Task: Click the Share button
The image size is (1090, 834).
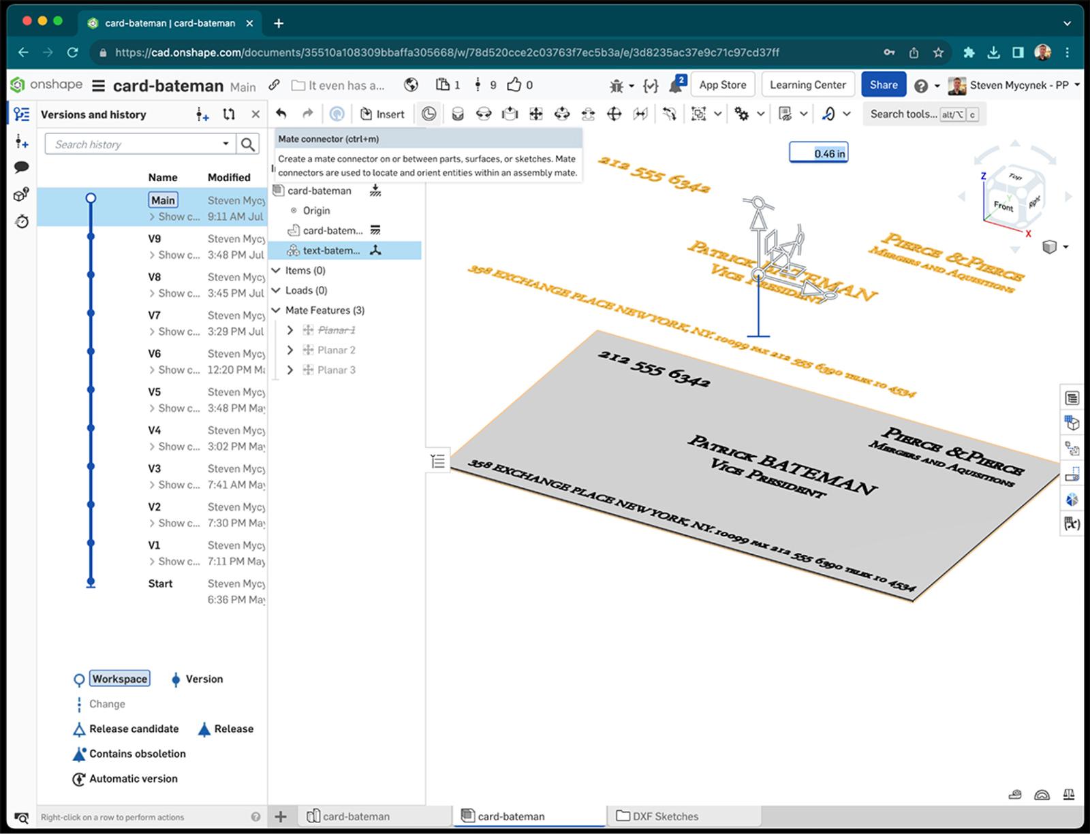Action: tap(884, 84)
